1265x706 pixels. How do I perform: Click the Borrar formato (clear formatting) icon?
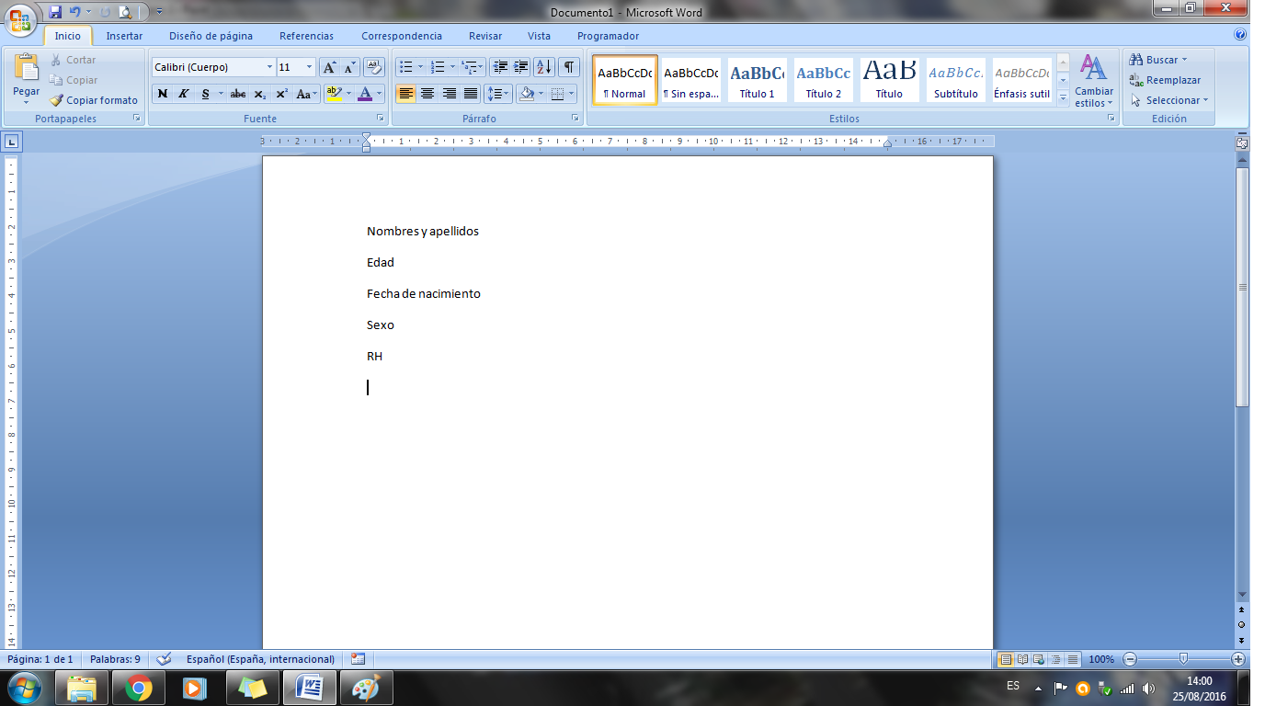tap(375, 67)
